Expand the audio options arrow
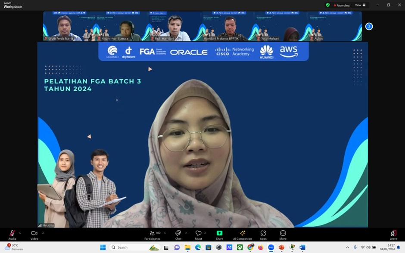This screenshot has width=405, height=253. click(x=20, y=233)
